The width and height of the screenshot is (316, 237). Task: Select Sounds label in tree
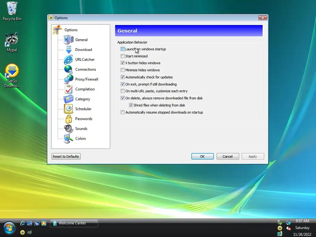(x=81, y=129)
